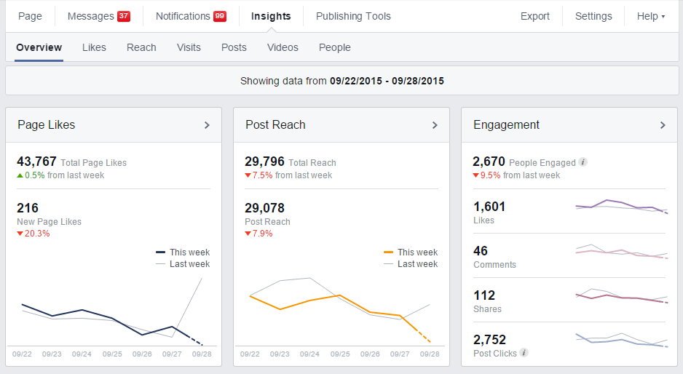
Task: Click the Export button
Action: pyautogui.click(x=534, y=16)
